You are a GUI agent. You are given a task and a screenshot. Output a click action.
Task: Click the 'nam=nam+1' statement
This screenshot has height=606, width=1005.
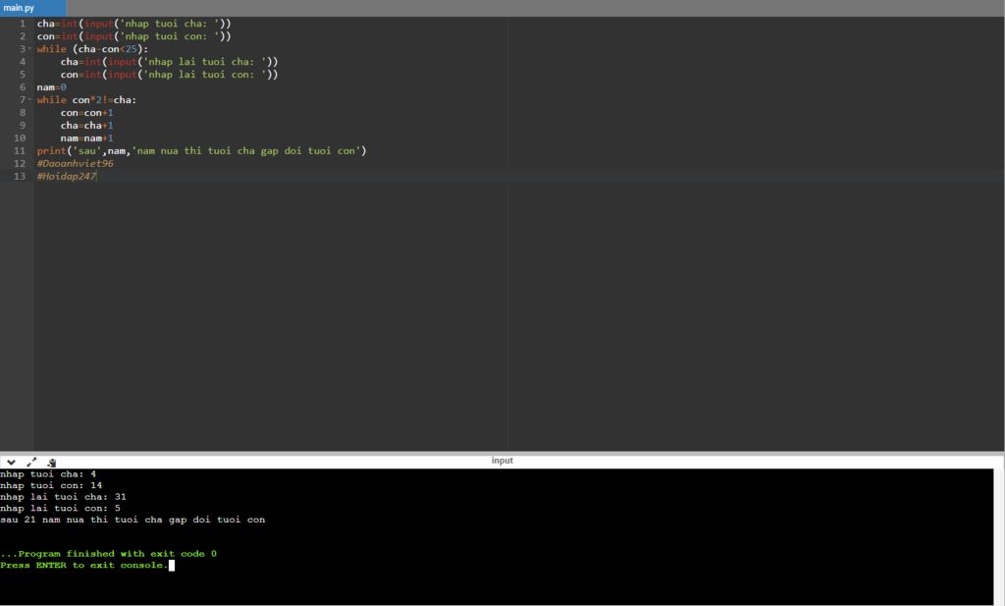click(x=86, y=138)
